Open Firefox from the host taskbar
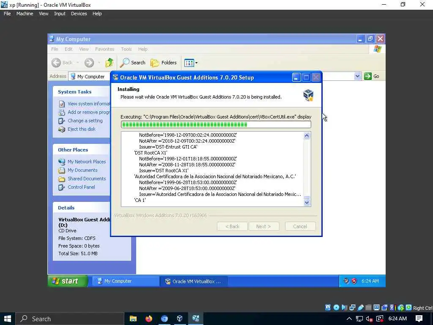Image resolution: width=433 pixels, height=325 pixels. tap(148, 319)
